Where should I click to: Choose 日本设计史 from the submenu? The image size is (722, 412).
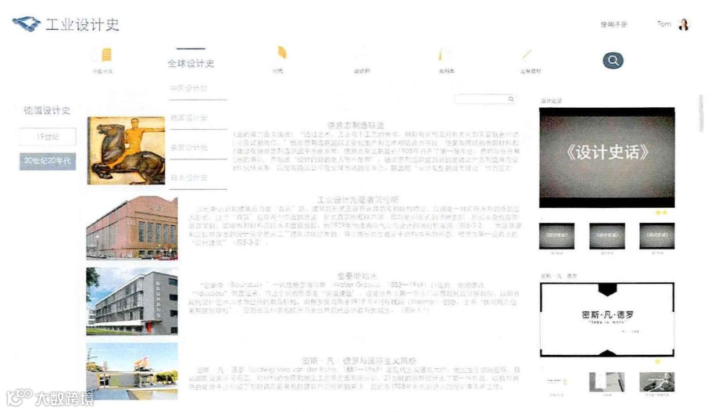tap(189, 177)
